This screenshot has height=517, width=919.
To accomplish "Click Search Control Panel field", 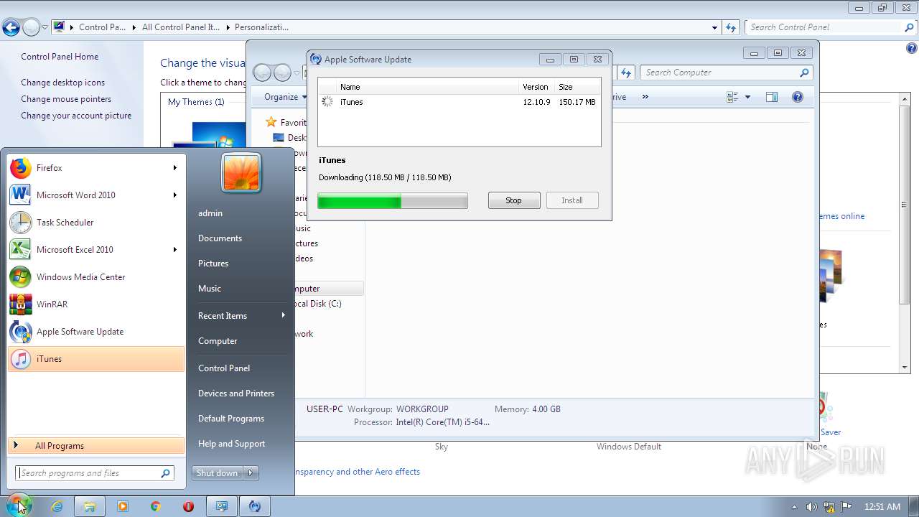I will [x=831, y=27].
